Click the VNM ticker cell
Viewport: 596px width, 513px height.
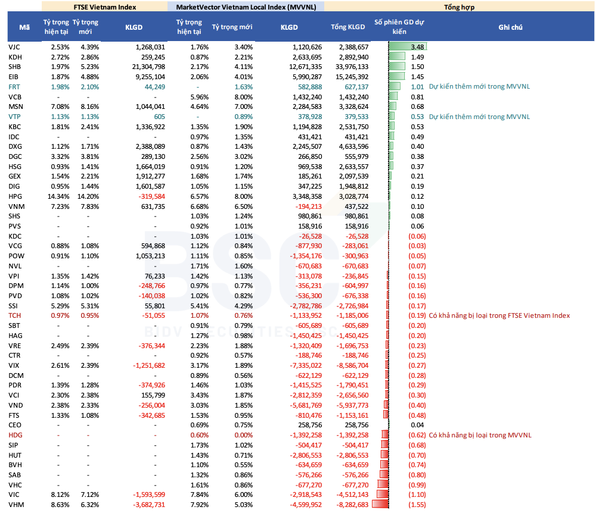pos(16,207)
